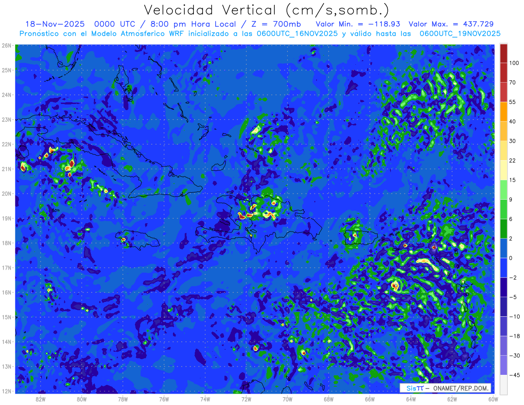Click the latitude label '24N'
524x405 pixels.
click(x=7, y=95)
